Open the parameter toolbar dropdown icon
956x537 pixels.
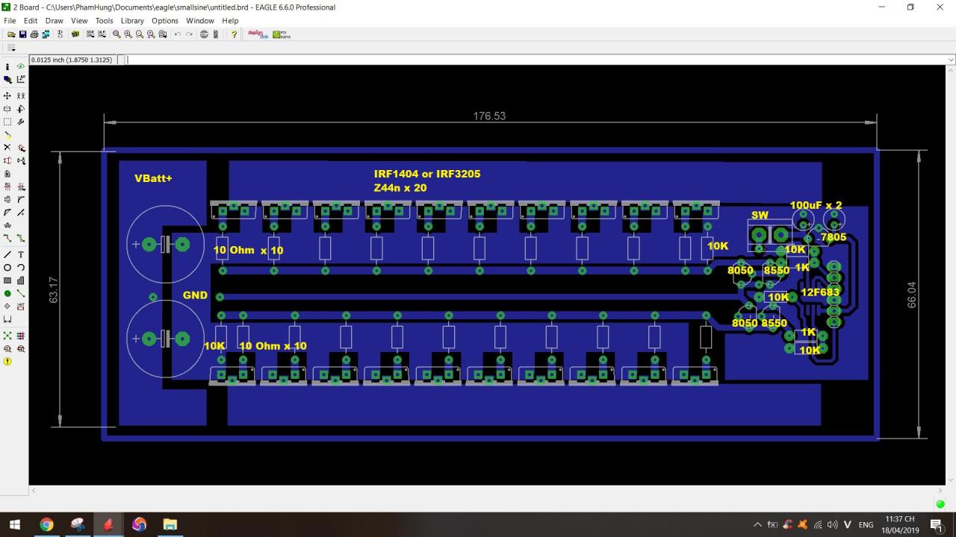click(x=11, y=48)
